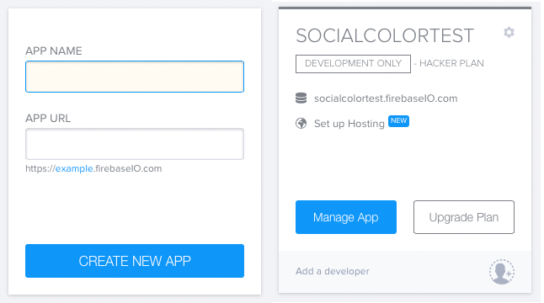Open the socialcolortest.firebaseIO.com link
Viewport: 544px width, 303px height.
(386, 98)
